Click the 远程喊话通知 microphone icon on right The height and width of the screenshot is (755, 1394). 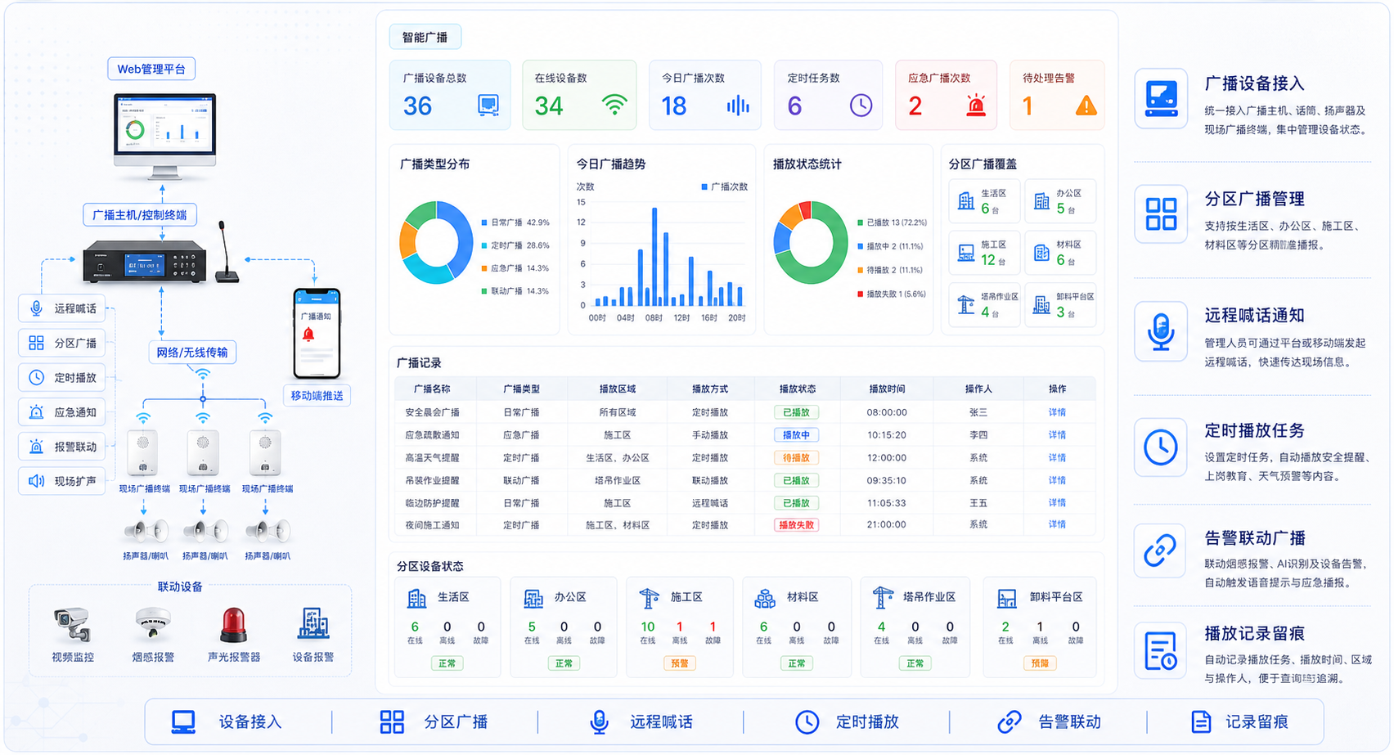click(x=1161, y=331)
